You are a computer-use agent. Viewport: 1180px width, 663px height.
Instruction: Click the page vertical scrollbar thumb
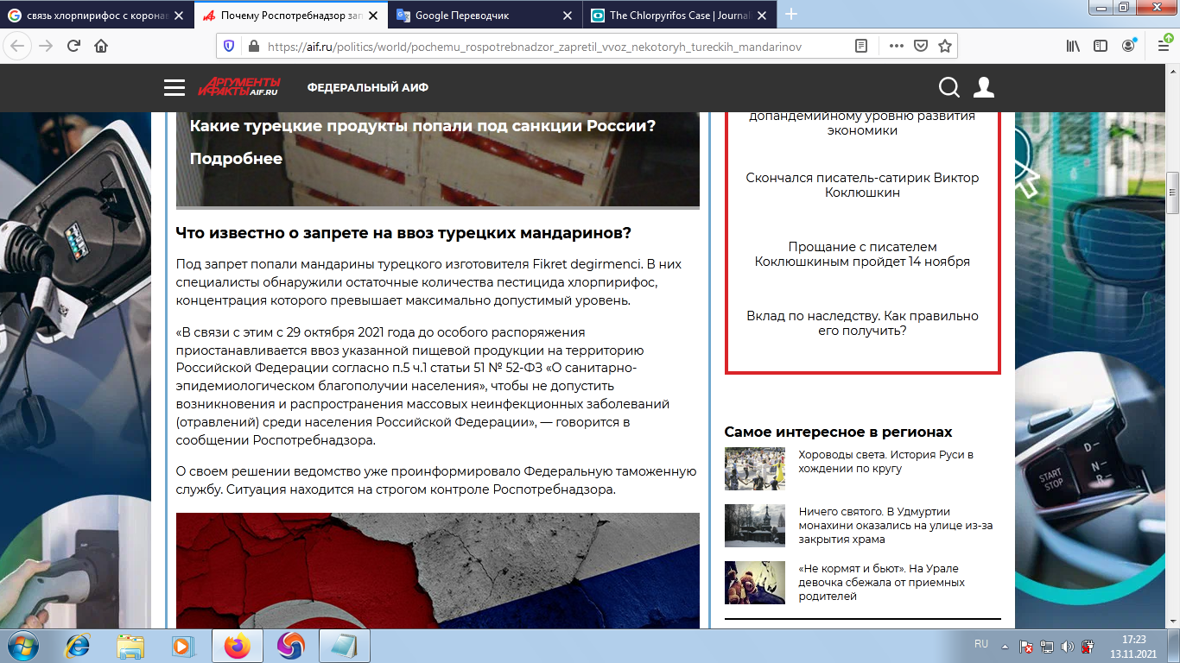(1172, 192)
